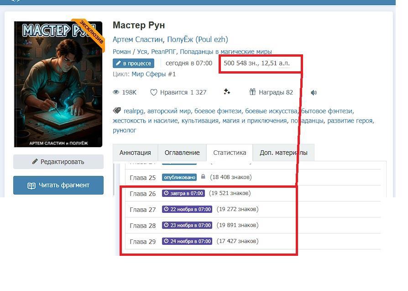The height and width of the screenshot is (291, 408).
Task: Click the 198K views count
Action: [129, 92]
